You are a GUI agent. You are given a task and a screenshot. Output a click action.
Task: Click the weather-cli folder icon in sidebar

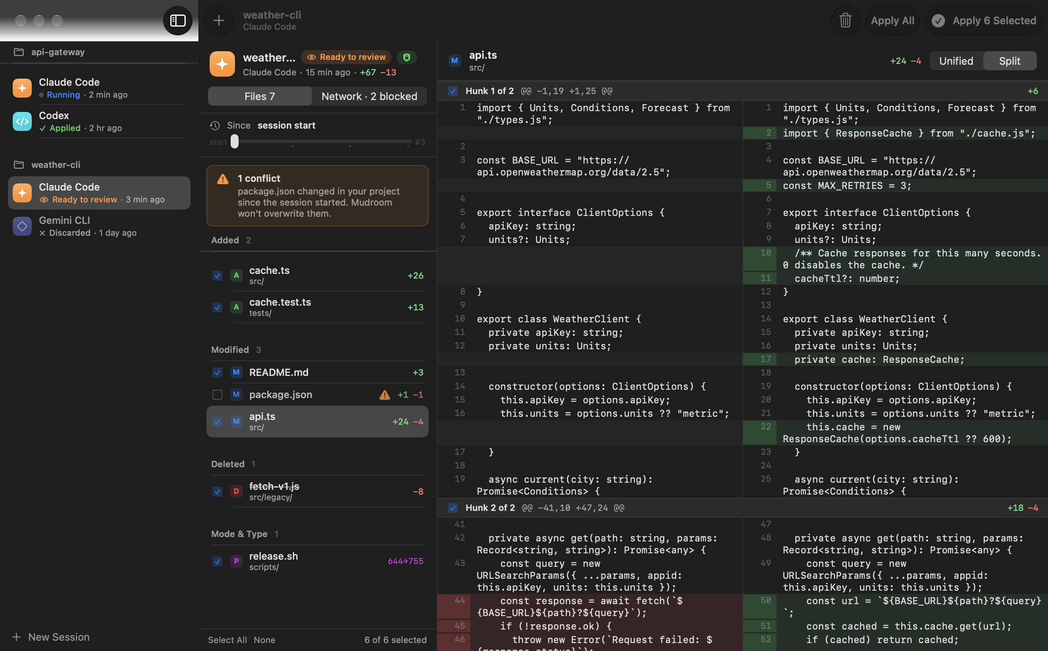[19, 164]
